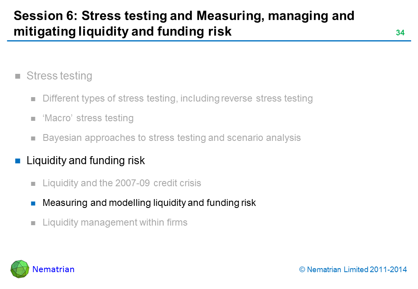Click the bullet before Different types of stress testing
Viewport: 418px width, 289px height.
pos(34,99)
